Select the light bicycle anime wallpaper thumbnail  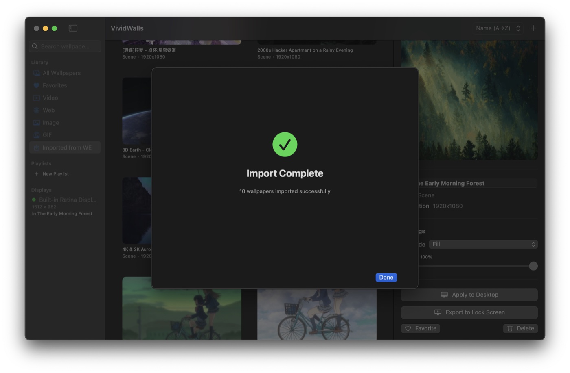tap(317, 314)
